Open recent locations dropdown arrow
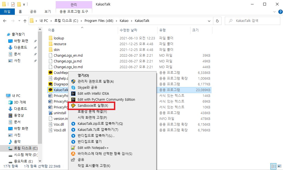This screenshot has width=283, height=170. coord(19,21)
